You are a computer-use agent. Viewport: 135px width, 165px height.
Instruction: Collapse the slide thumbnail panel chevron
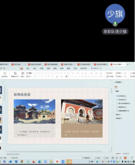(x=3, y=82)
